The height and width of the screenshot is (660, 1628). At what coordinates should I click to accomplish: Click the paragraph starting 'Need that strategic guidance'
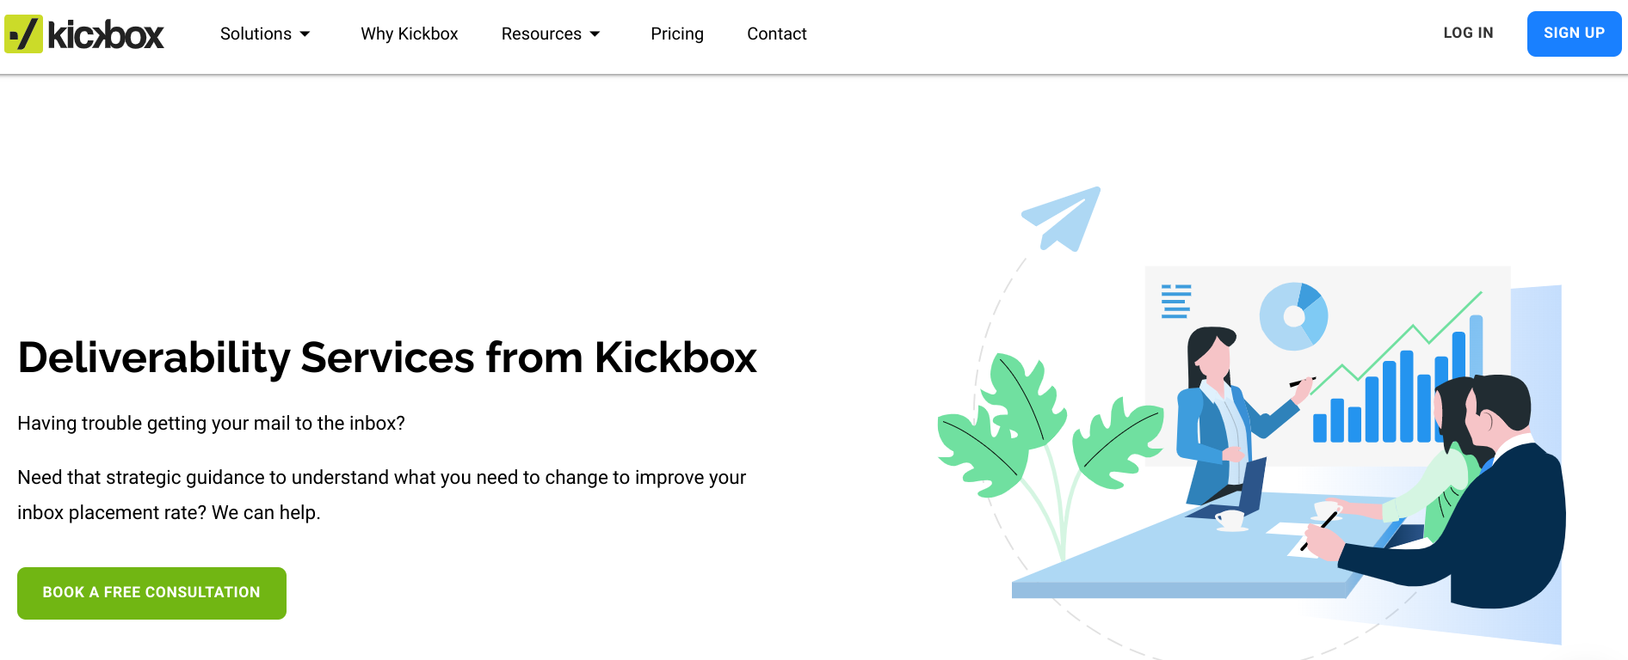[x=381, y=495]
